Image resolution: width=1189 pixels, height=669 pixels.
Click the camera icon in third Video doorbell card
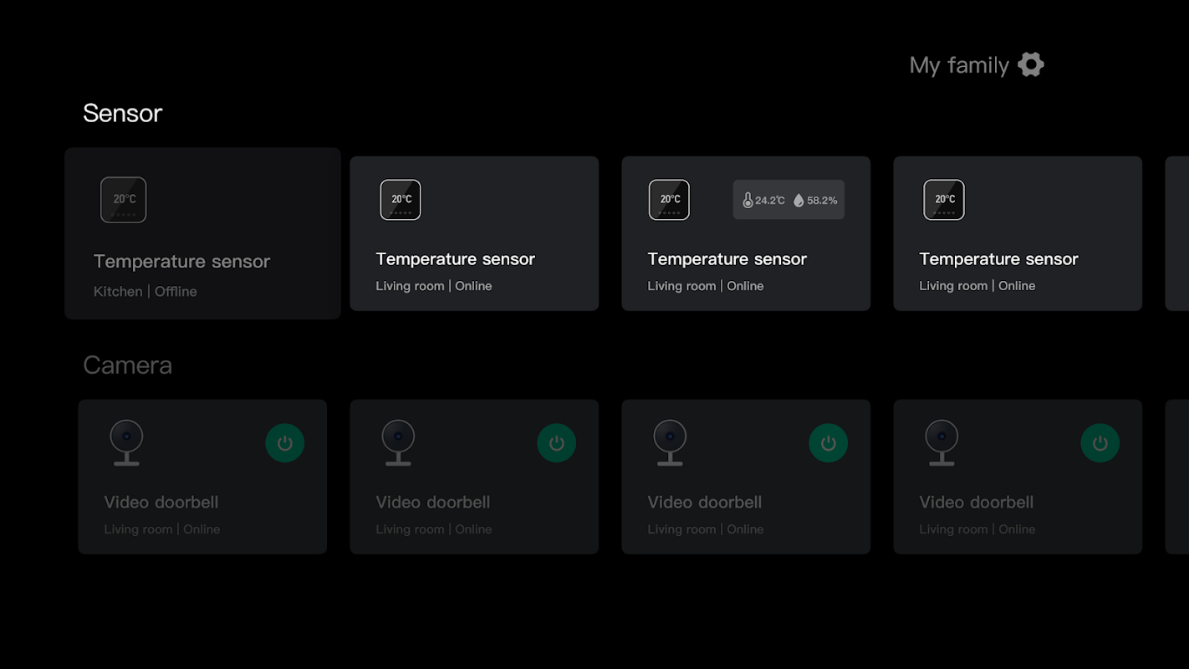click(x=670, y=443)
